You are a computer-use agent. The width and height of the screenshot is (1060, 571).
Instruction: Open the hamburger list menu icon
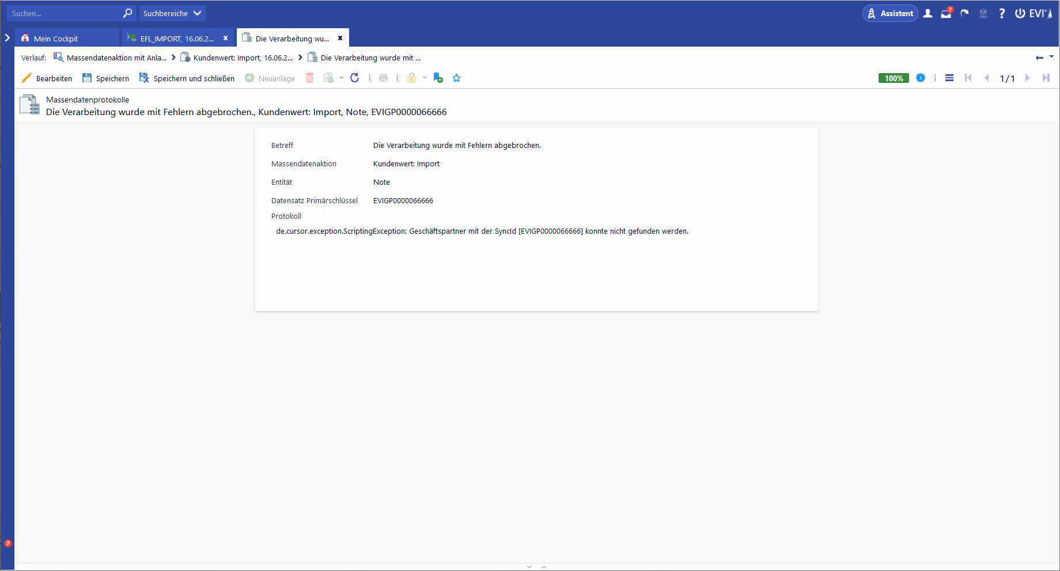coord(949,78)
